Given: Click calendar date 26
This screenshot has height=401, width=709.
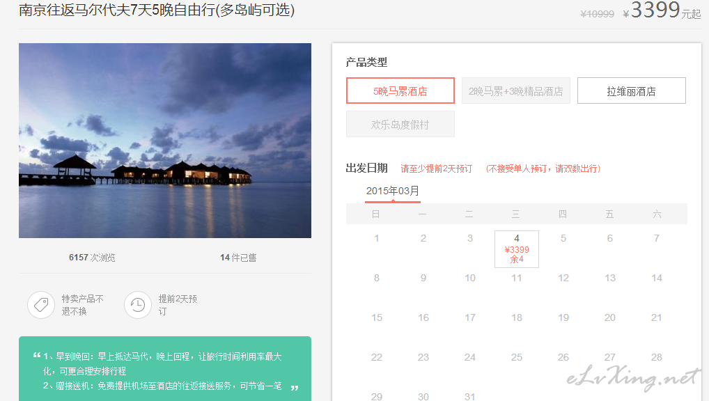Looking at the screenshot, I should [x=563, y=358].
